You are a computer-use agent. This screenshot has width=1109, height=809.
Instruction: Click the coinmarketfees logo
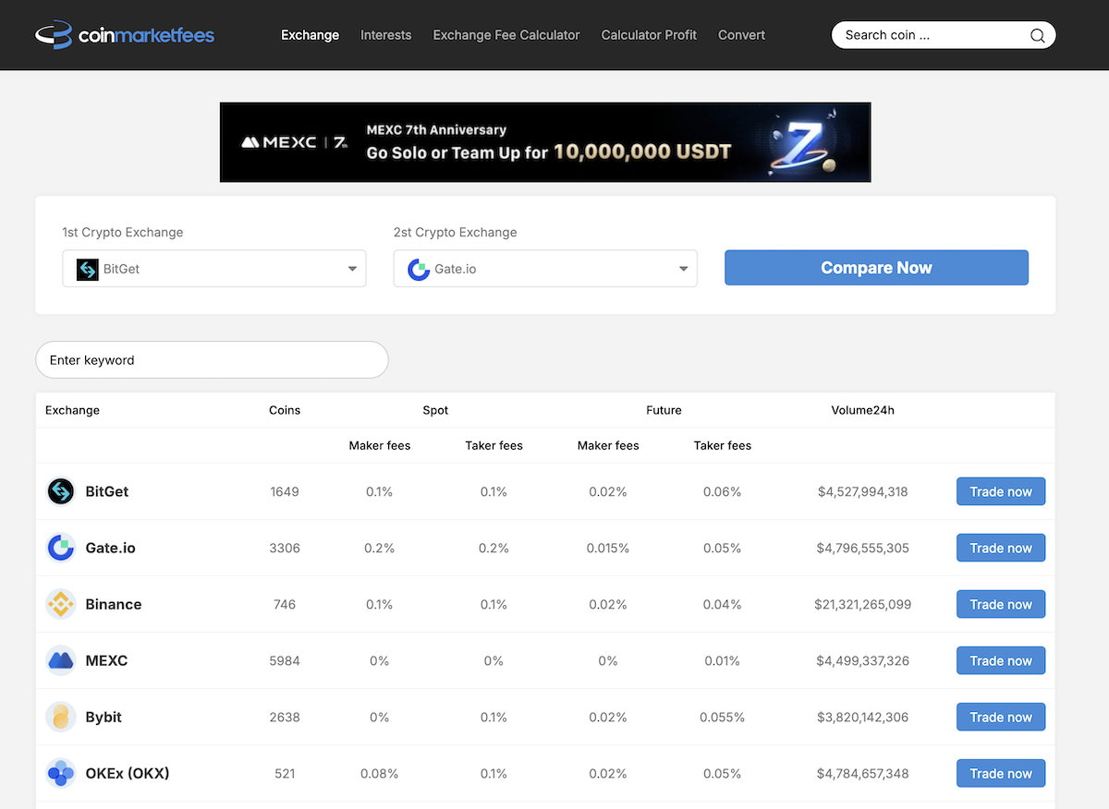coord(125,35)
